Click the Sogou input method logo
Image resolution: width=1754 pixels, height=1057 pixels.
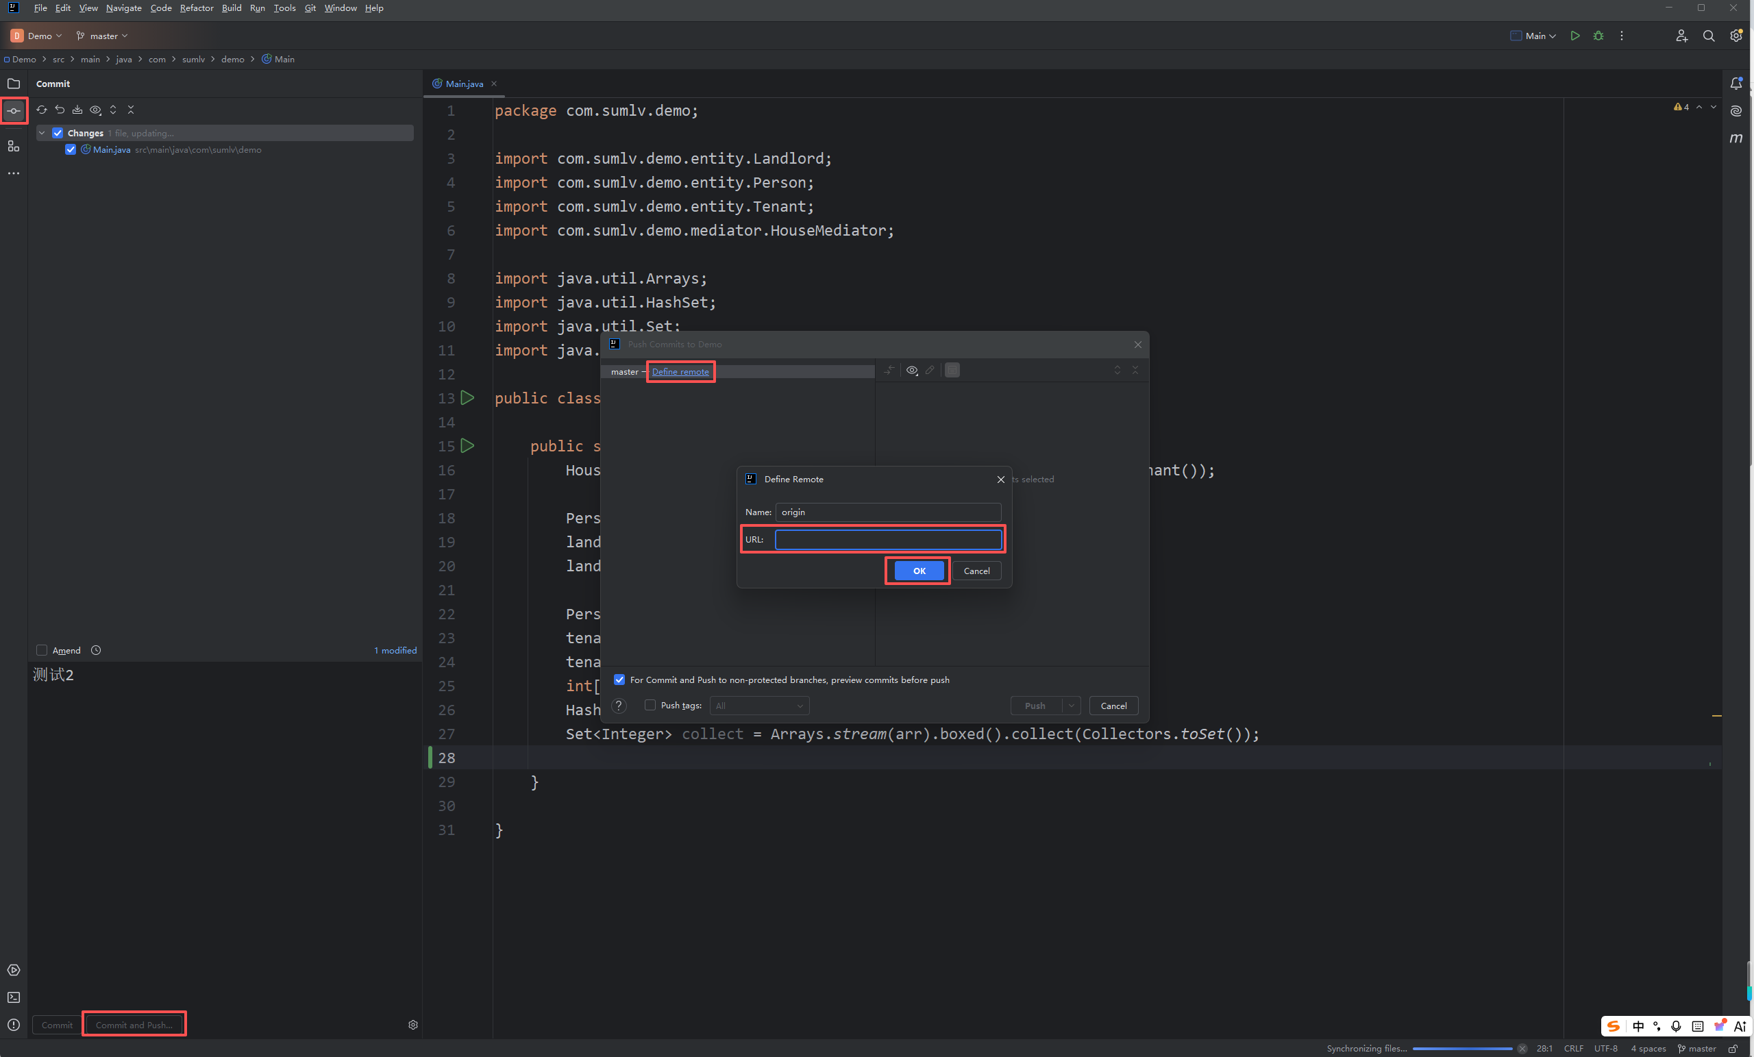click(x=1614, y=1025)
